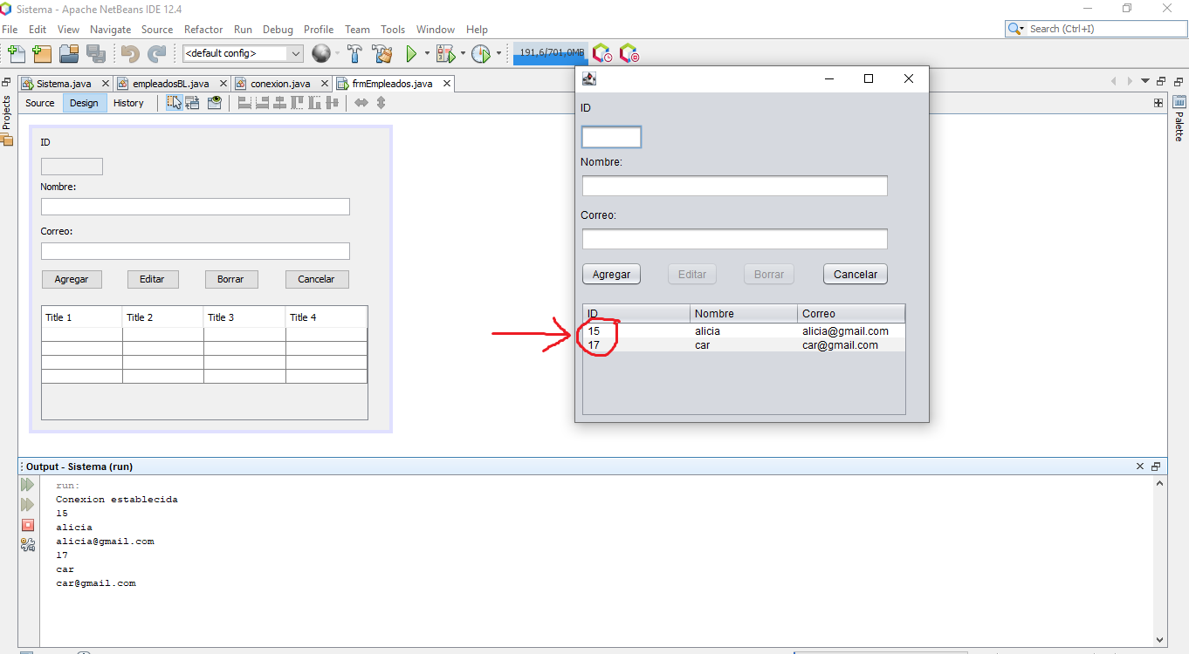Screen dimensions: 1189x654
Task: Open the Tools menu
Action: point(393,30)
